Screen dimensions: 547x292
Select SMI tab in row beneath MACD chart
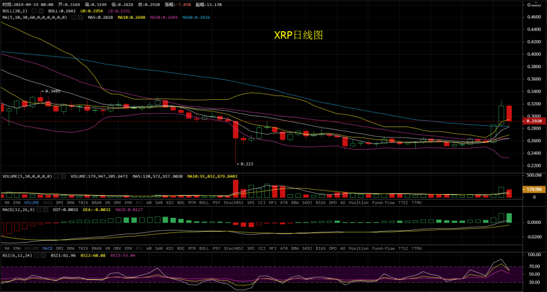click(251, 248)
